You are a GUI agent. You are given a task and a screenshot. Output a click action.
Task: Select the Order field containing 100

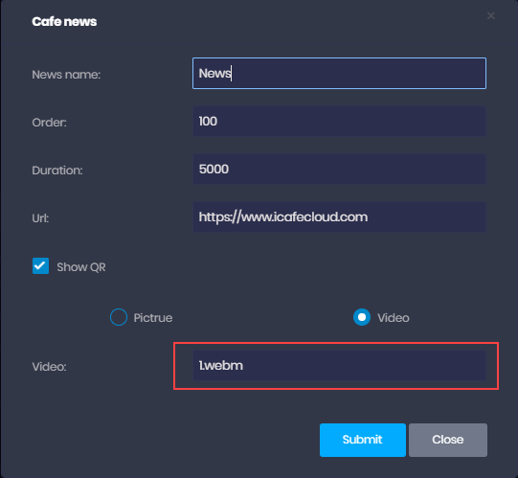[x=339, y=121]
